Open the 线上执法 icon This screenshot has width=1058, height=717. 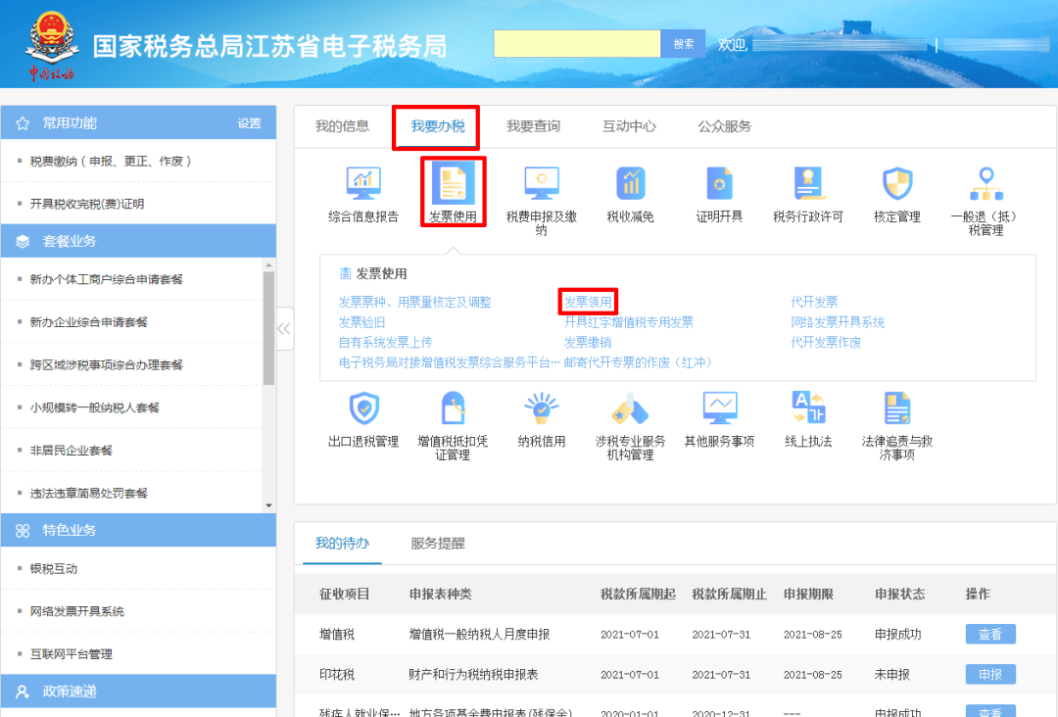pos(808,408)
